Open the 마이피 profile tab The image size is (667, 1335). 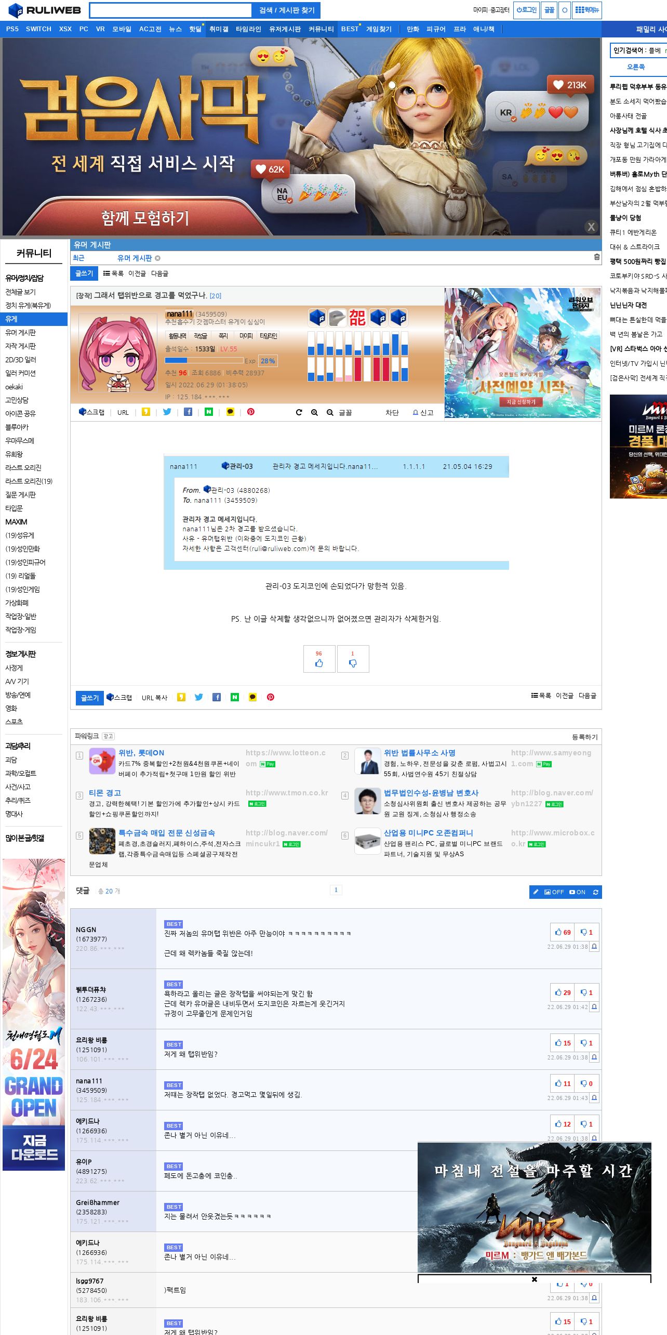point(246,336)
